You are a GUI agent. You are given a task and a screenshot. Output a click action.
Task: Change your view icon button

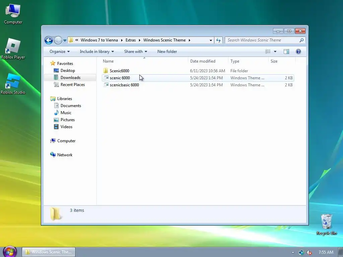[x=268, y=52]
